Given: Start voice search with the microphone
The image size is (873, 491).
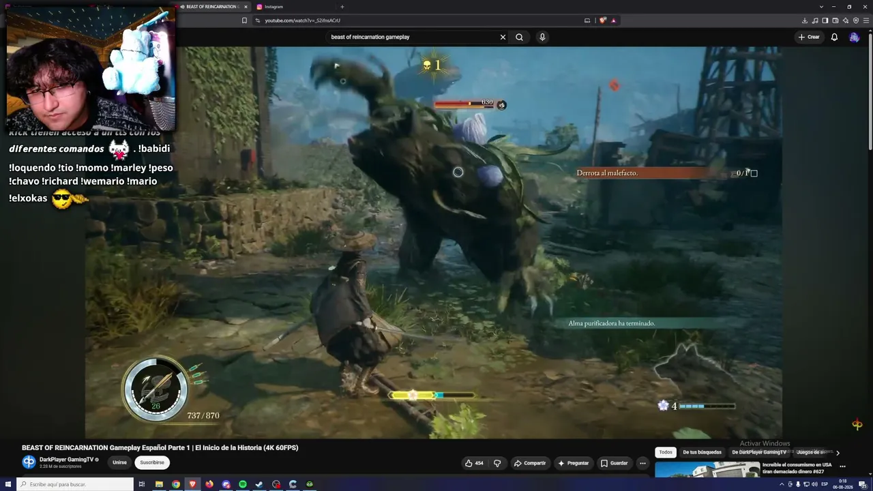Looking at the screenshot, I should tap(542, 37).
